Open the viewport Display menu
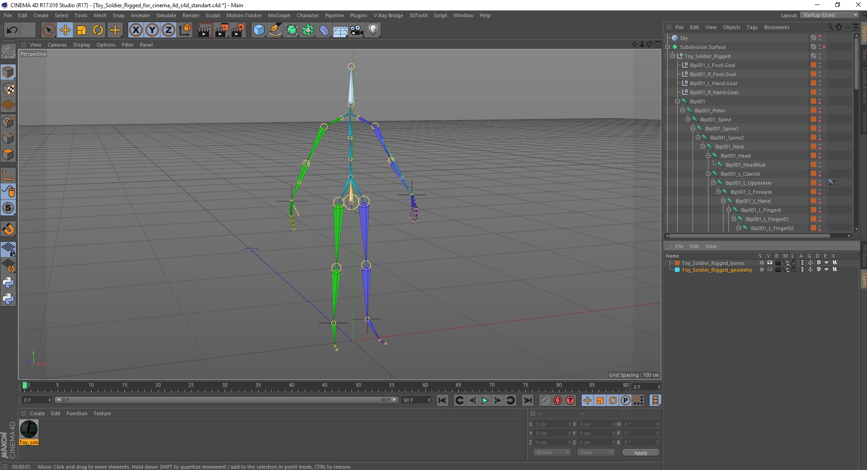The height and width of the screenshot is (470, 867). [x=82, y=45]
